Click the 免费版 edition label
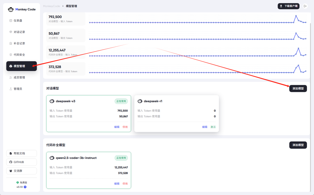The image size is (314, 195). 24,182
